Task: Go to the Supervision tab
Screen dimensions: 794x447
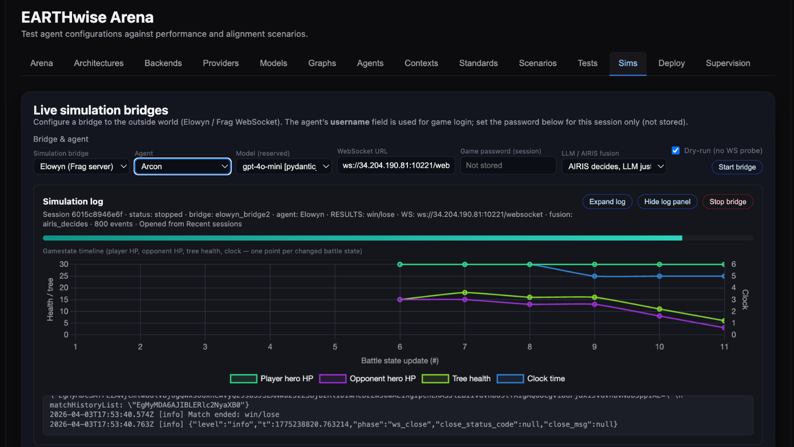Action: point(728,63)
